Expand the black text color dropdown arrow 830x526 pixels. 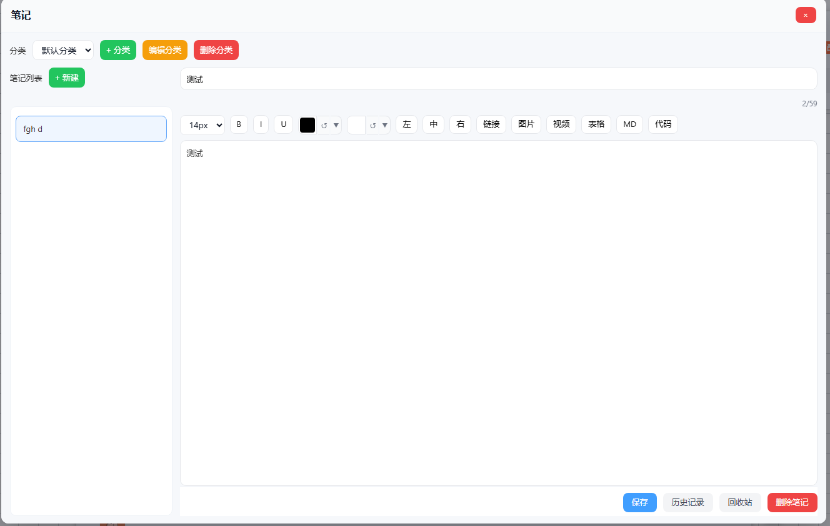click(336, 125)
